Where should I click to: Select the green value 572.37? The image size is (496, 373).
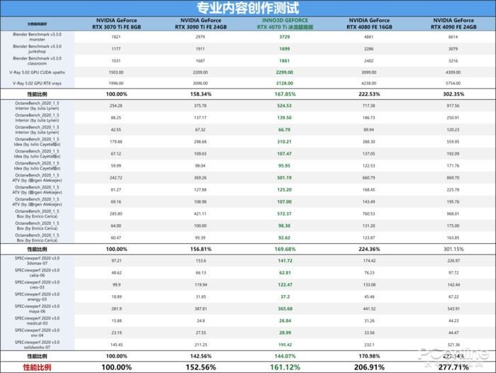(284, 214)
